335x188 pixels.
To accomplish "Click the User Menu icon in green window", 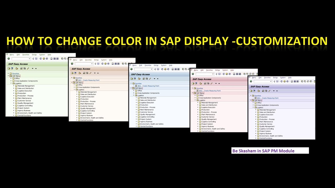I will pyautogui.click(x=9, y=68).
